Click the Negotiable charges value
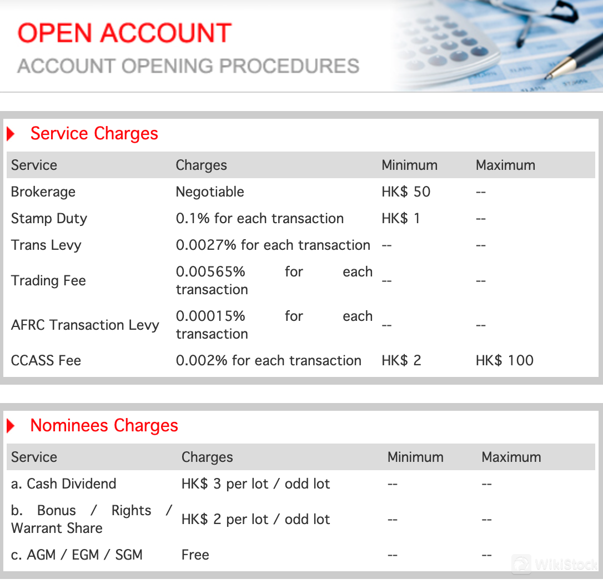Image resolution: width=603 pixels, height=584 pixels. pos(210,192)
